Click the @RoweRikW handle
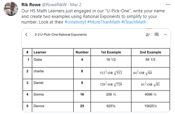The image size is (175, 114). click(x=54, y=5)
